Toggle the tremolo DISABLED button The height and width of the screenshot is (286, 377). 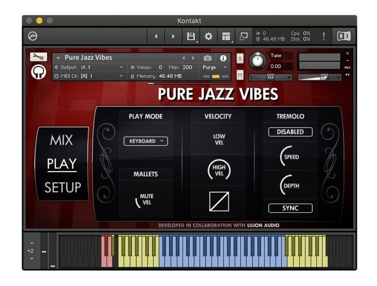coord(291,132)
